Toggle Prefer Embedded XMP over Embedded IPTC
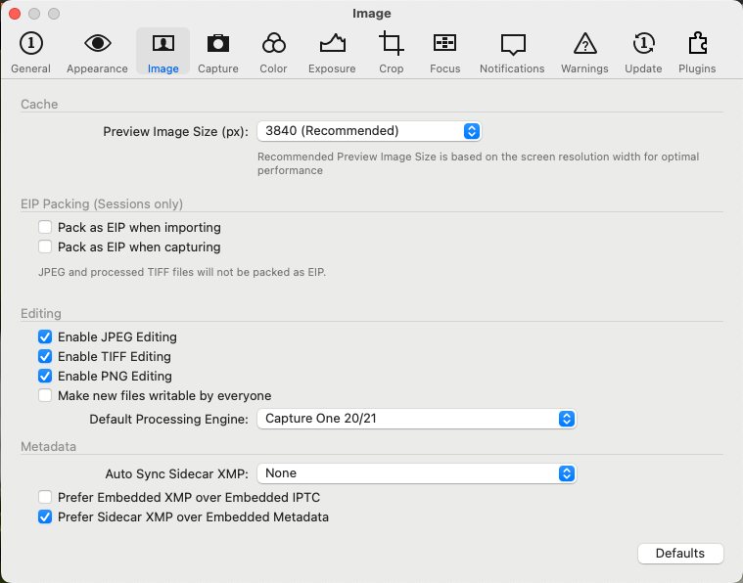Screen dimensions: 743x583 coord(45,497)
